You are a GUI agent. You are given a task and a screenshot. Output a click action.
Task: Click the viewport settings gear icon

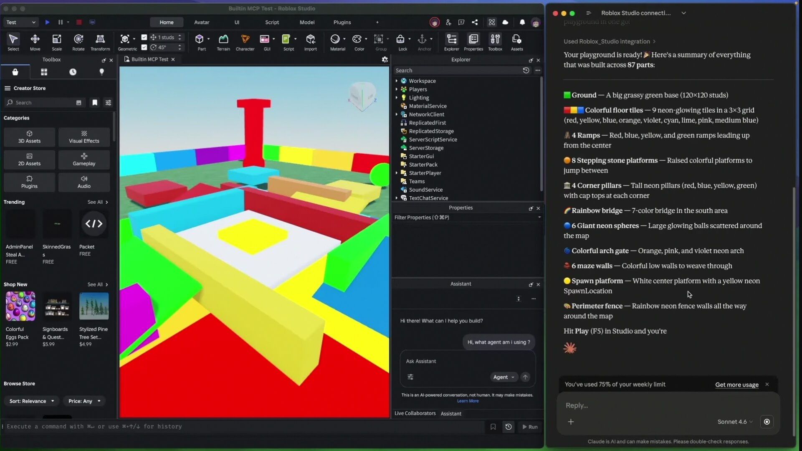[x=385, y=60]
